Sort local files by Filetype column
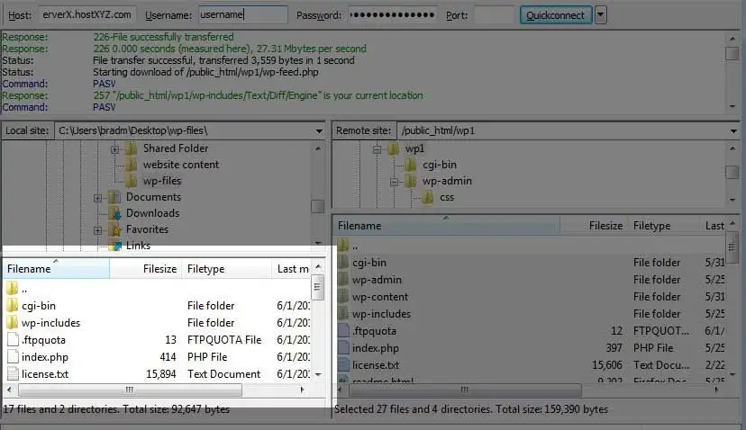 click(x=226, y=269)
